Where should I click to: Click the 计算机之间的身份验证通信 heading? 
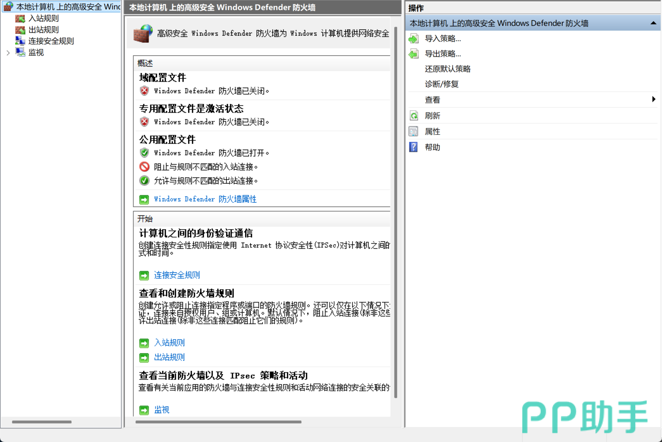click(196, 233)
